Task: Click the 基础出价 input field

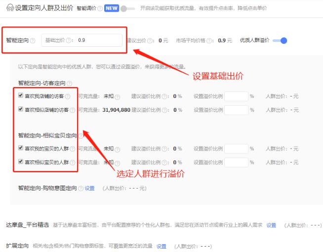Action: tap(82, 40)
